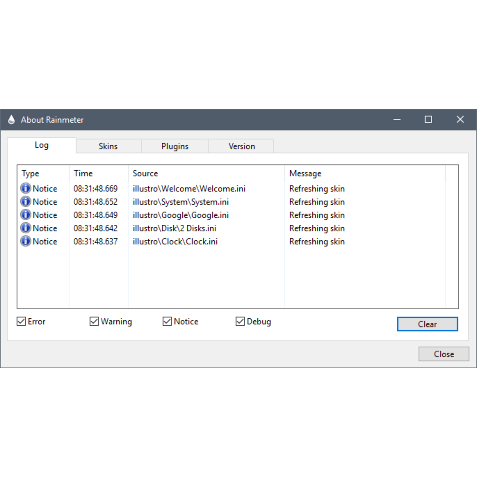Uncheck the Error checkbox
Image resolution: width=477 pixels, height=477 pixels.
pyautogui.click(x=21, y=321)
